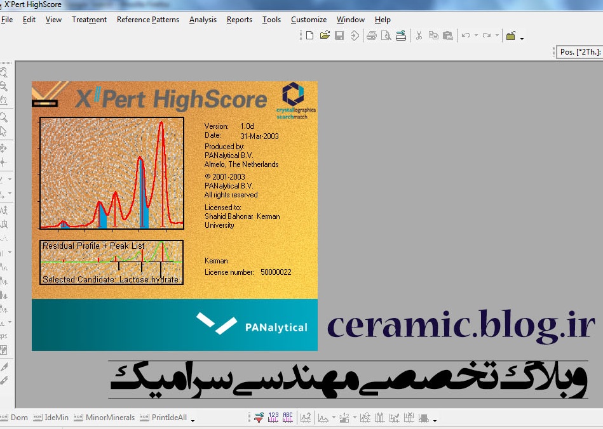Expand the Redo history dropdown arrow
Image resolution: width=603 pixels, height=429 pixels.
[496, 36]
